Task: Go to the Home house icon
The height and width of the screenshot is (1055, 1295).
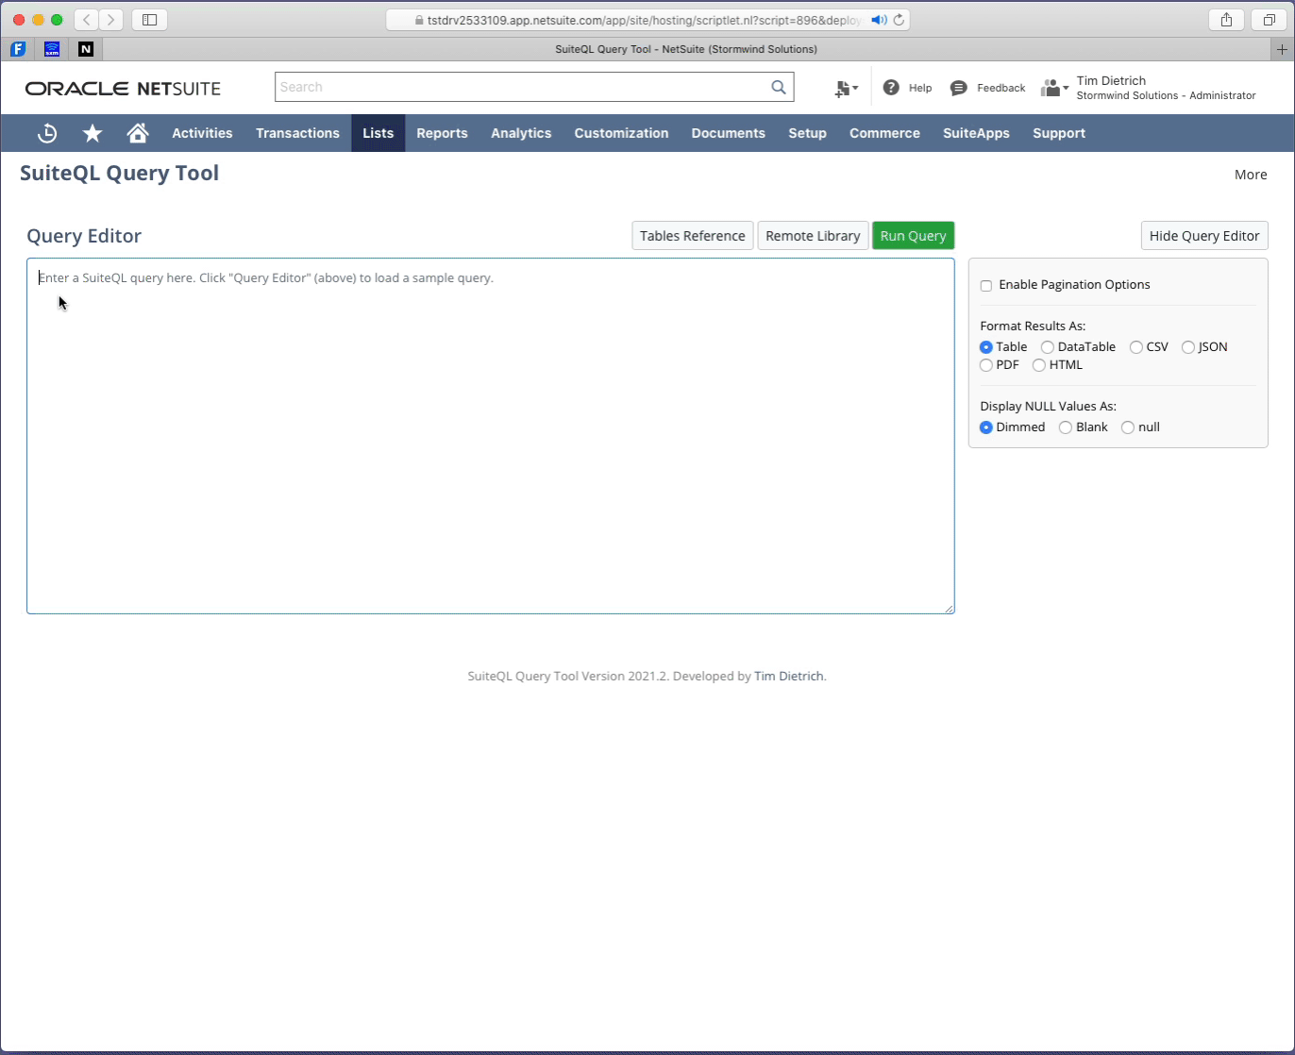Action: (138, 133)
